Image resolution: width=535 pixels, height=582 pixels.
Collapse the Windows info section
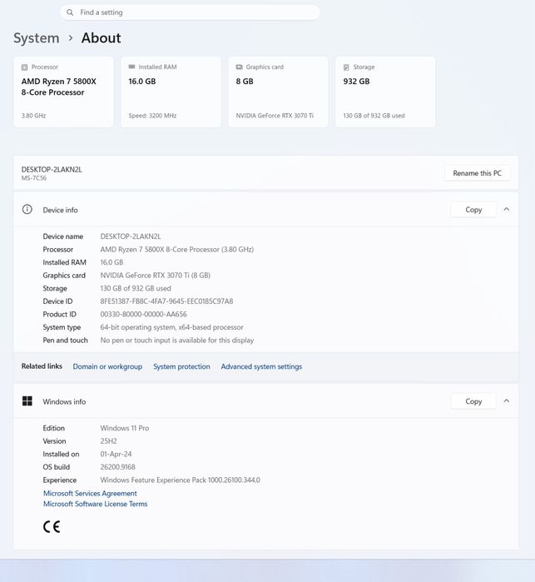(x=507, y=400)
